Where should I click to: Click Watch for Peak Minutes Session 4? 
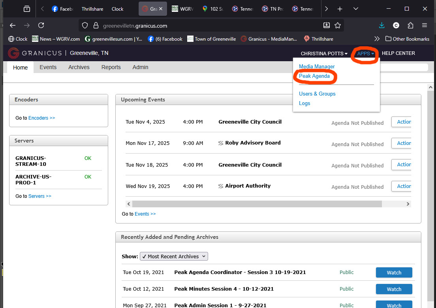394,289
